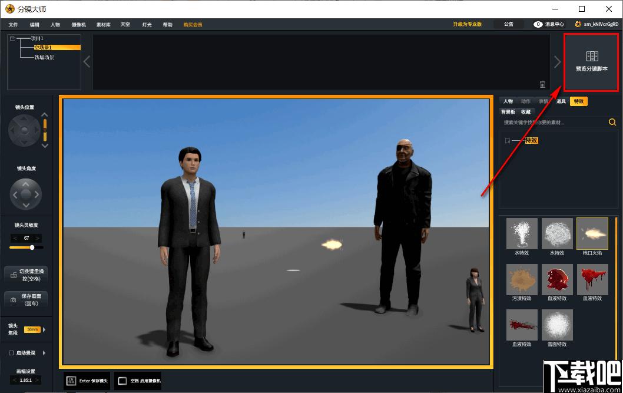
Task: Click 空格 启用摄像机 button
Action: (138, 381)
